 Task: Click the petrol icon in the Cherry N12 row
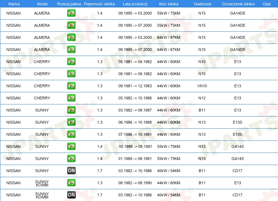(x=71, y=98)
